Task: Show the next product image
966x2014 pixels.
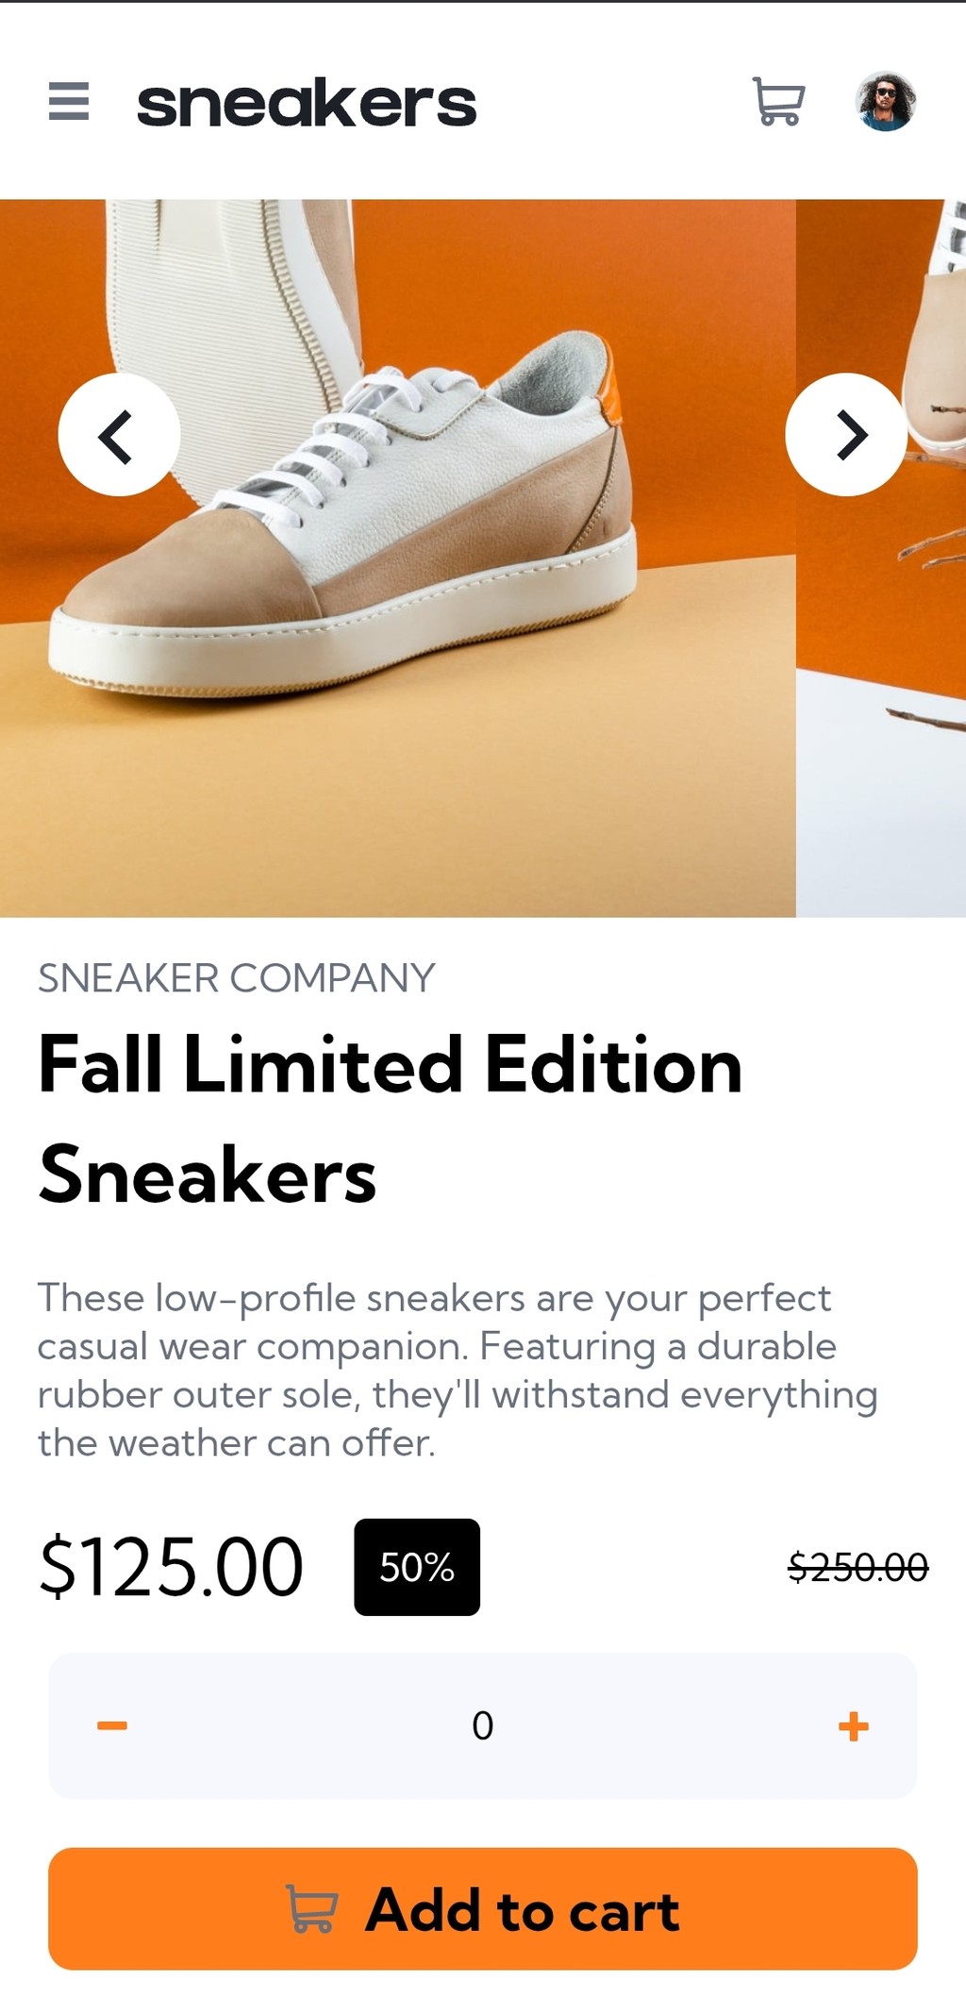Action: pyautogui.click(x=846, y=435)
